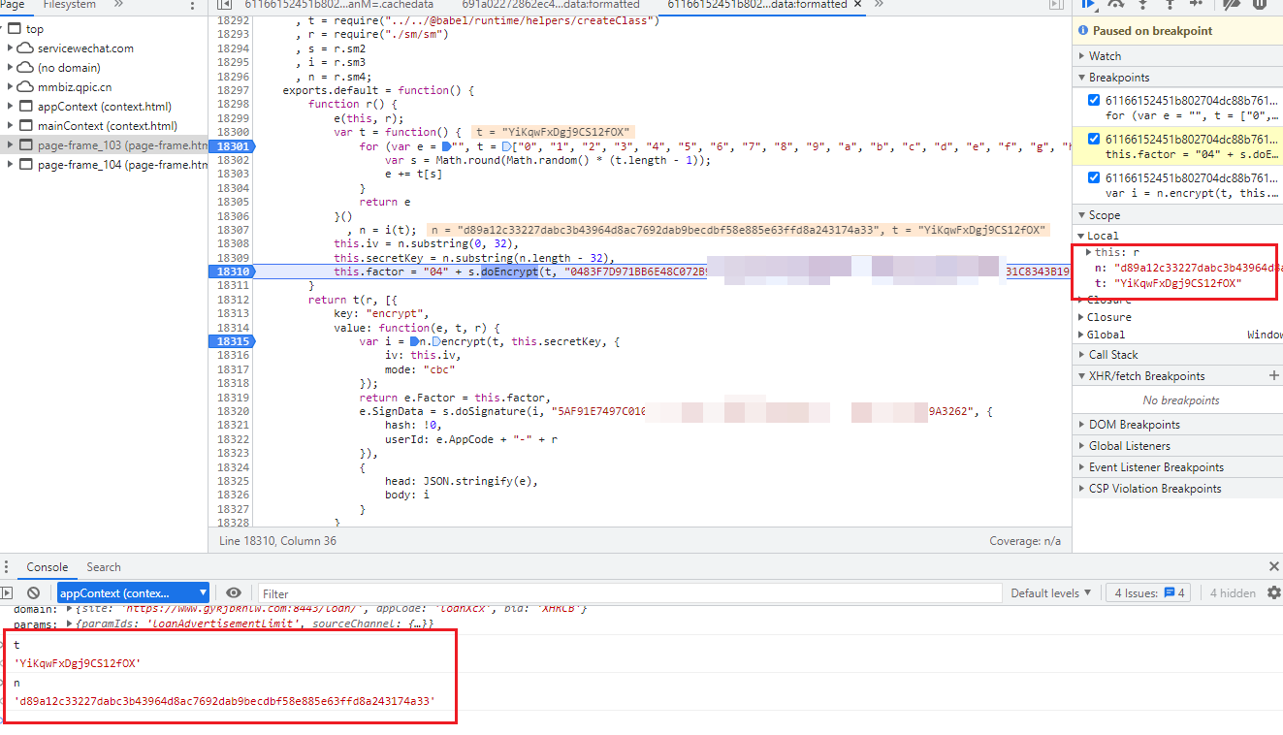Toggle breakpoint marker on line 18310
This screenshot has width=1283, height=735.
tap(231, 272)
